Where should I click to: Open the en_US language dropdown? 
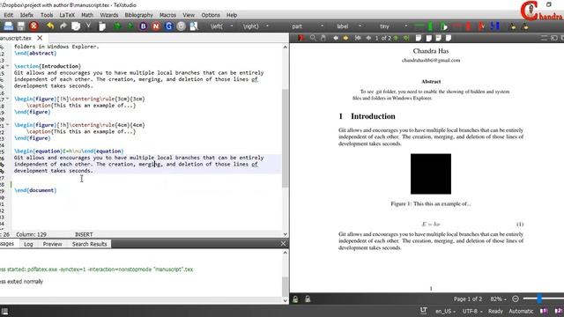pos(445,311)
